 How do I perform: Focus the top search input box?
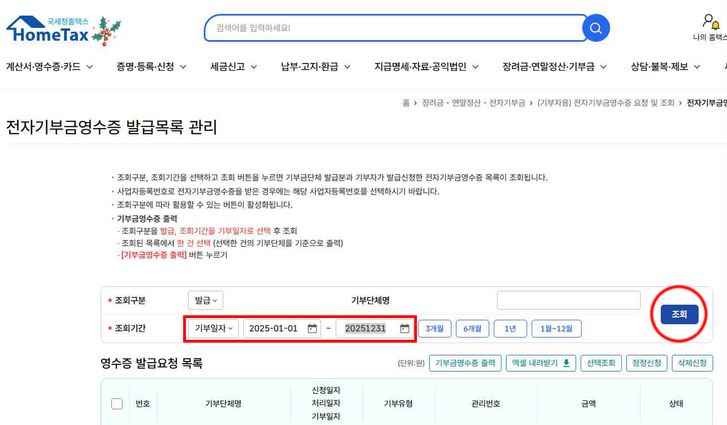point(392,28)
